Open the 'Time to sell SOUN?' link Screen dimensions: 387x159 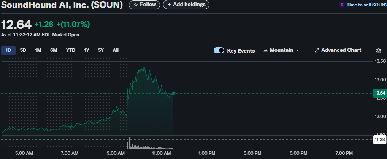click(x=366, y=5)
